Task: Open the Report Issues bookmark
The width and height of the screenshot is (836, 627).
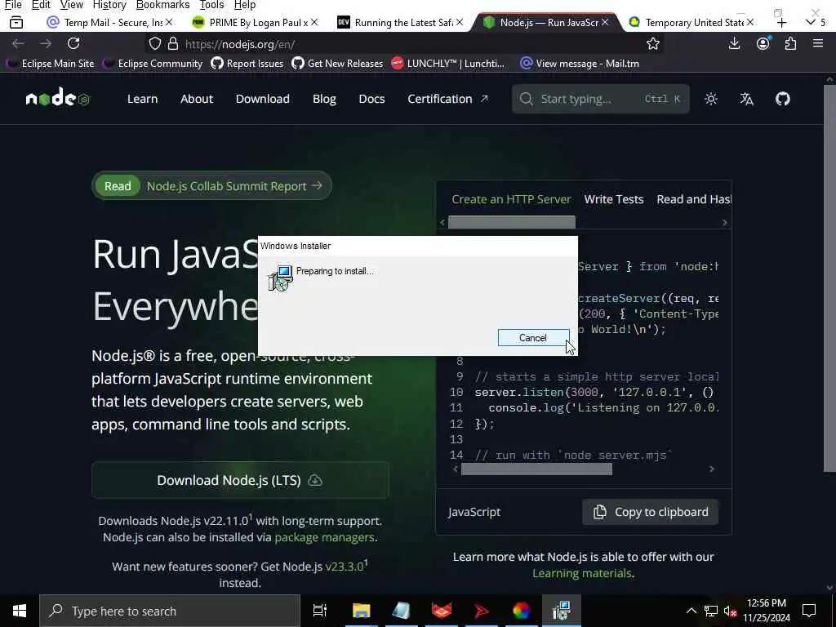Action: [247, 64]
